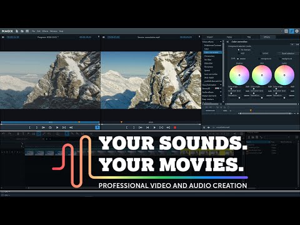Play in-to-out range in program monitor

(64, 127)
